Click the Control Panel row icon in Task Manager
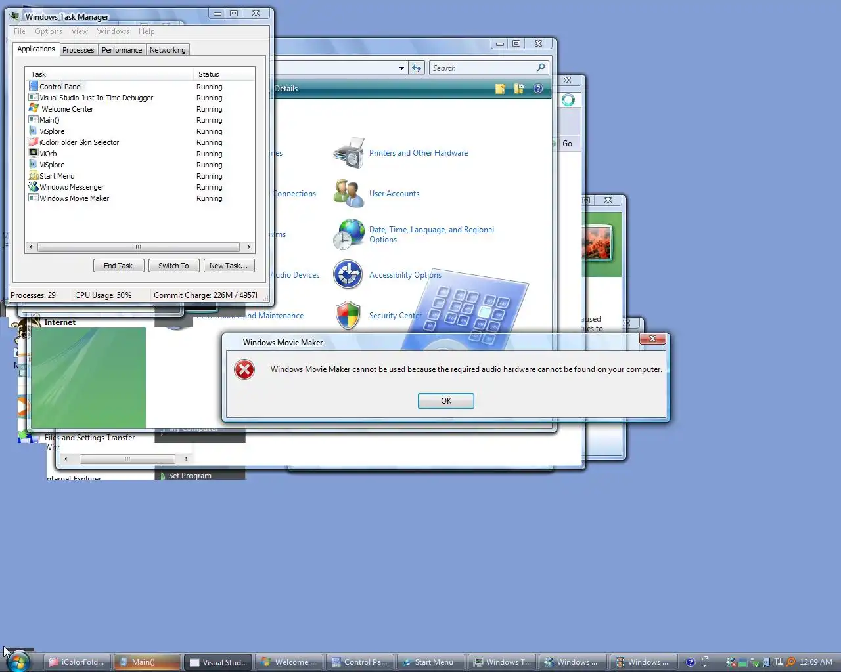 click(34, 86)
